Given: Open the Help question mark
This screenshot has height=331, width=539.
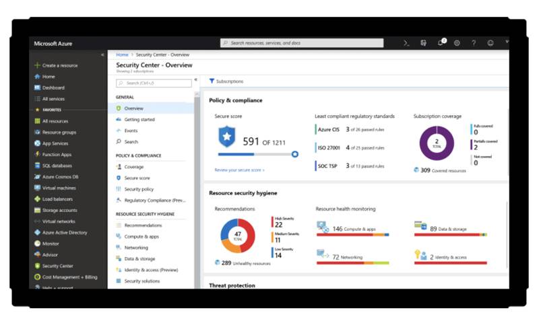Looking at the screenshot, I should 474,43.
